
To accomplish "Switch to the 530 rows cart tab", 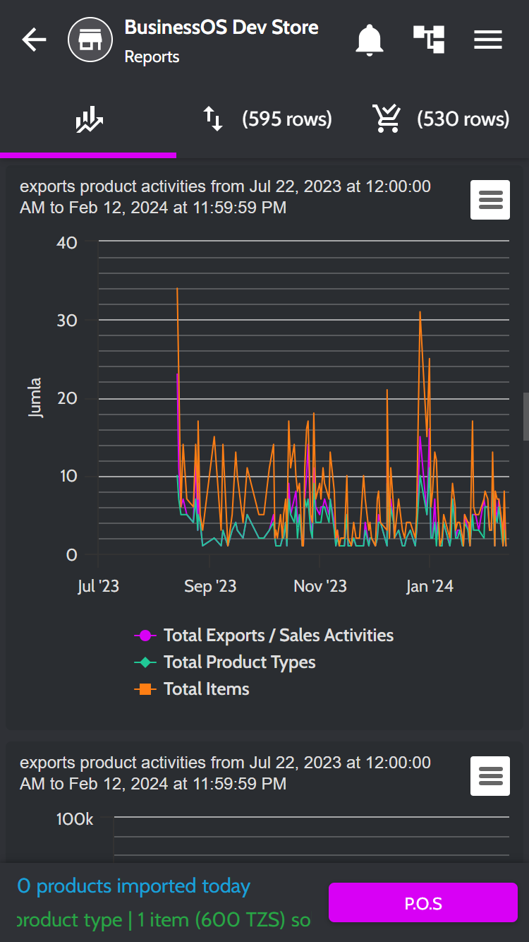I will pos(440,119).
